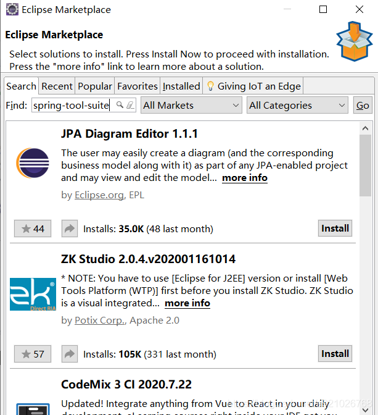Image resolution: width=378 pixels, height=415 pixels.
Task: Close the Eclipse Marketplace dialog
Action: click(x=360, y=9)
